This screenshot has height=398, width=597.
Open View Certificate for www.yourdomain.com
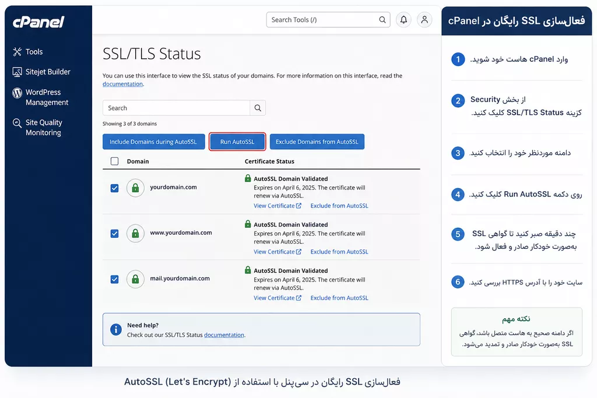pyautogui.click(x=278, y=252)
